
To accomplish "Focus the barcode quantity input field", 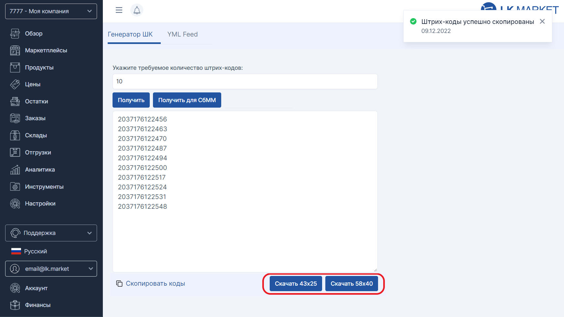I will (245, 81).
